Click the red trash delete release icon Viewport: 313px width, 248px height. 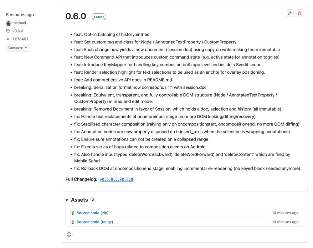[x=300, y=13]
